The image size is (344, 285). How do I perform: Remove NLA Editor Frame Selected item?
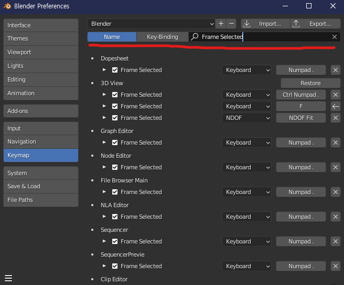point(336,217)
